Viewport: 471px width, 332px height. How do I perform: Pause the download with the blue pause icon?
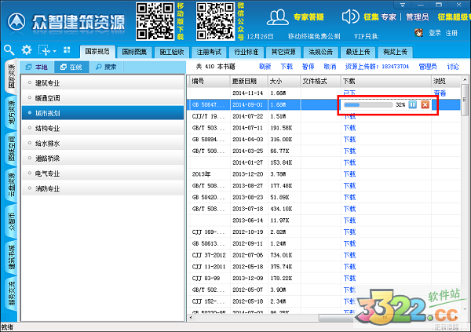[x=413, y=104]
